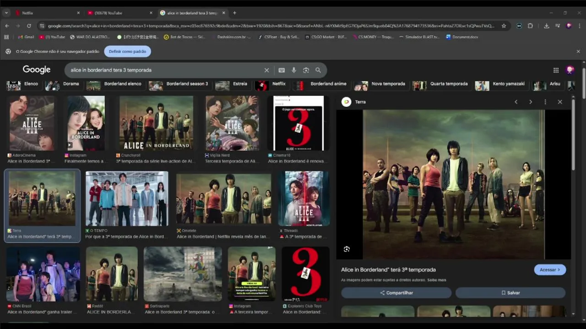Screen dimensions: 586x329
Task: Open Document.docx bookmark
Action: (462, 37)
